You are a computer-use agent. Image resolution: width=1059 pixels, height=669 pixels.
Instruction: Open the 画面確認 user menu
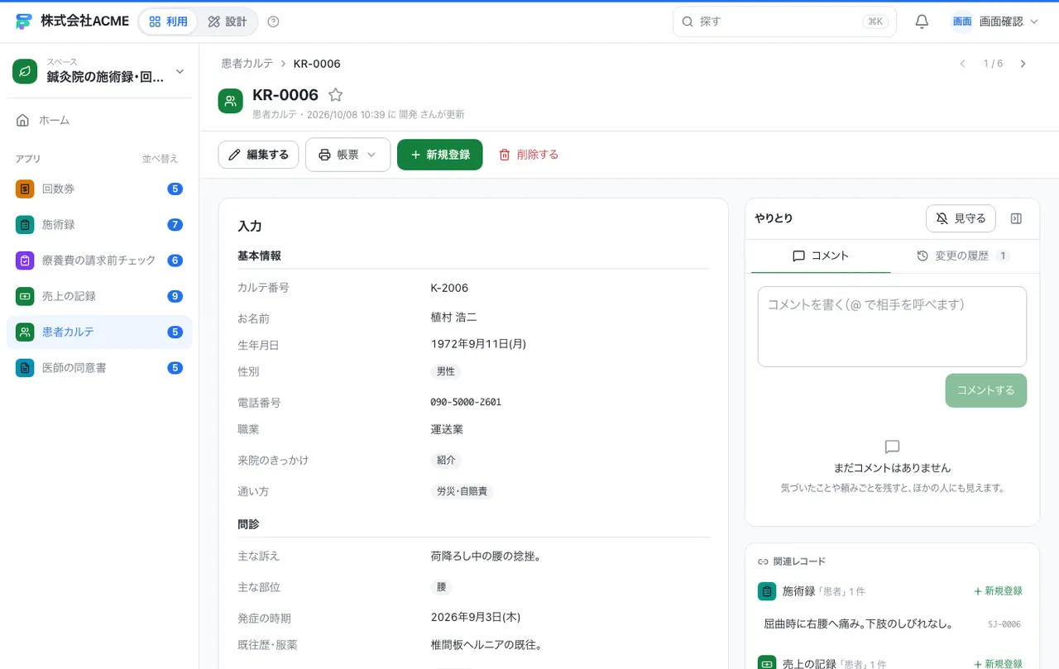[x=995, y=22]
